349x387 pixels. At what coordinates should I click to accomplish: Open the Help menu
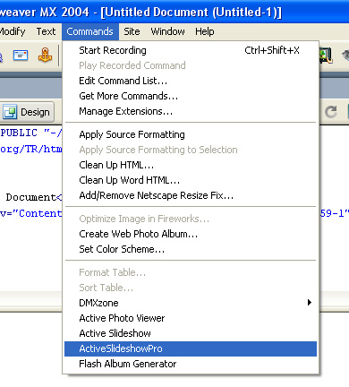pos(205,31)
